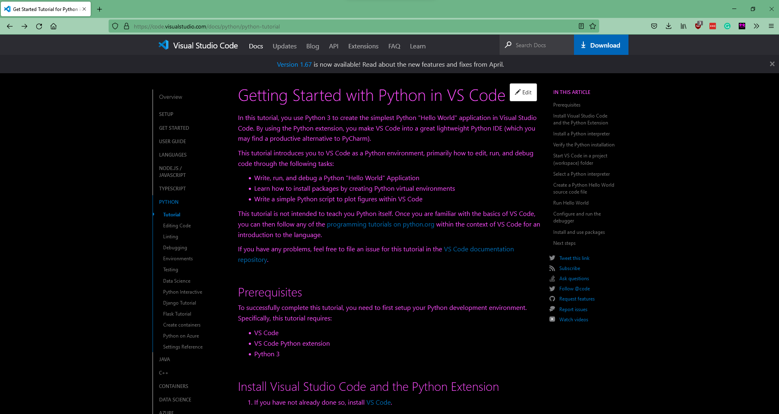Click the browser back arrow
779x414 pixels.
pyautogui.click(x=10, y=26)
